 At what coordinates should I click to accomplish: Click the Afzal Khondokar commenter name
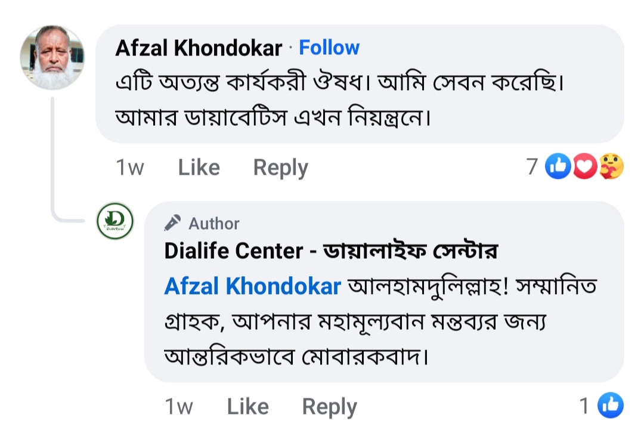(x=199, y=48)
